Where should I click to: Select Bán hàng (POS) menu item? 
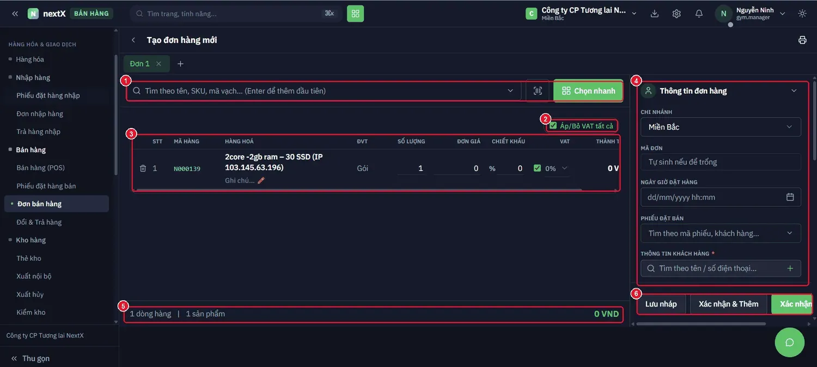[41, 168]
